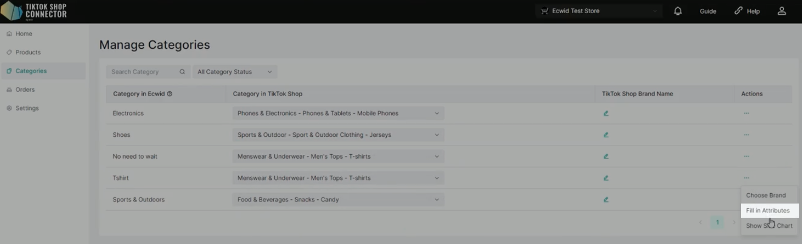Open TikTok category dropdown for No need to wait
Viewport: 802px width, 244px height.
tap(338, 156)
